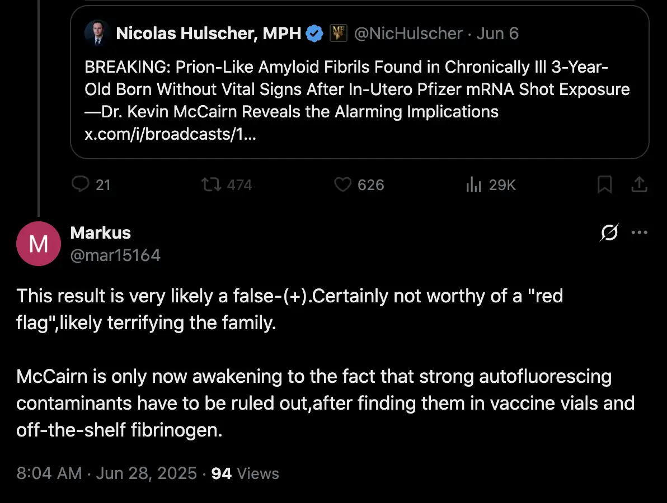The height and width of the screenshot is (503, 667).
Task: Open the Markus display name
Action: [x=100, y=233]
